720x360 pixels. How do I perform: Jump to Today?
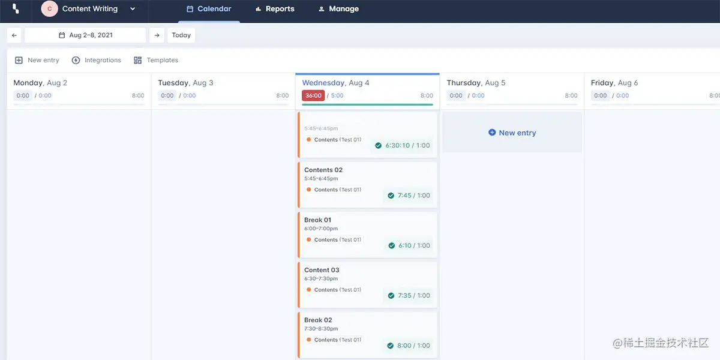click(181, 35)
